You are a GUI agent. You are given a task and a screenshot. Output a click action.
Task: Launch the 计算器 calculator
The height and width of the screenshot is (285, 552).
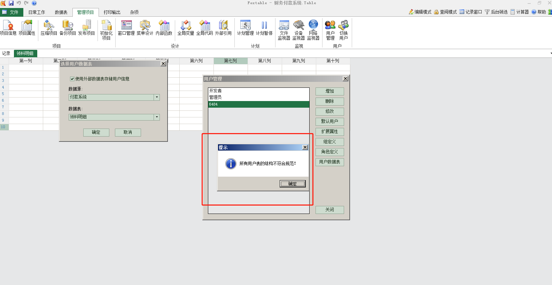point(520,12)
